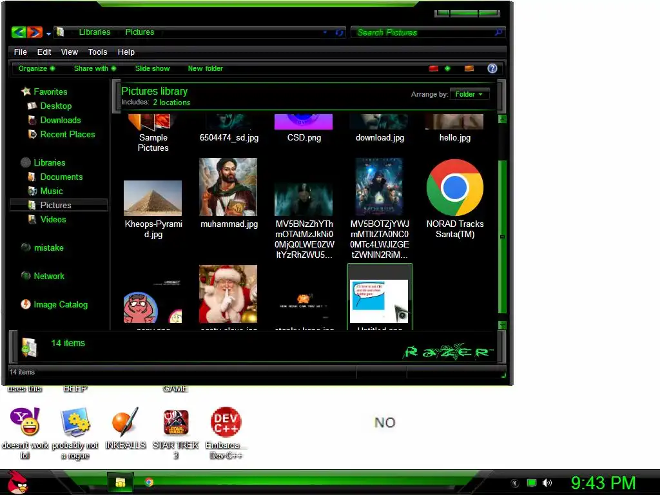Open Documents library
The image size is (660, 495).
61,177
